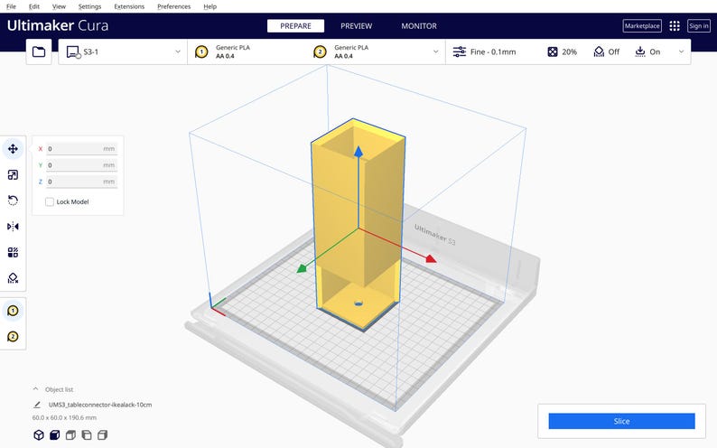Image resolution: width=717 pixels, height=448 pixels.
Task: Open the Preferences menu
Action: click(x=173, y=6)
